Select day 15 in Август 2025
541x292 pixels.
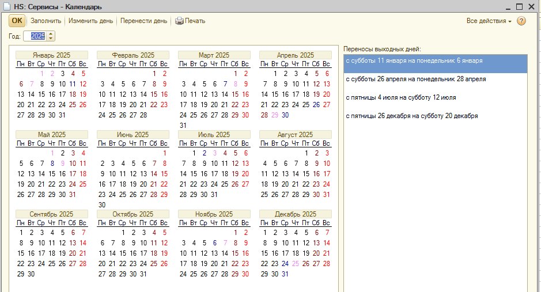(306, 174)
